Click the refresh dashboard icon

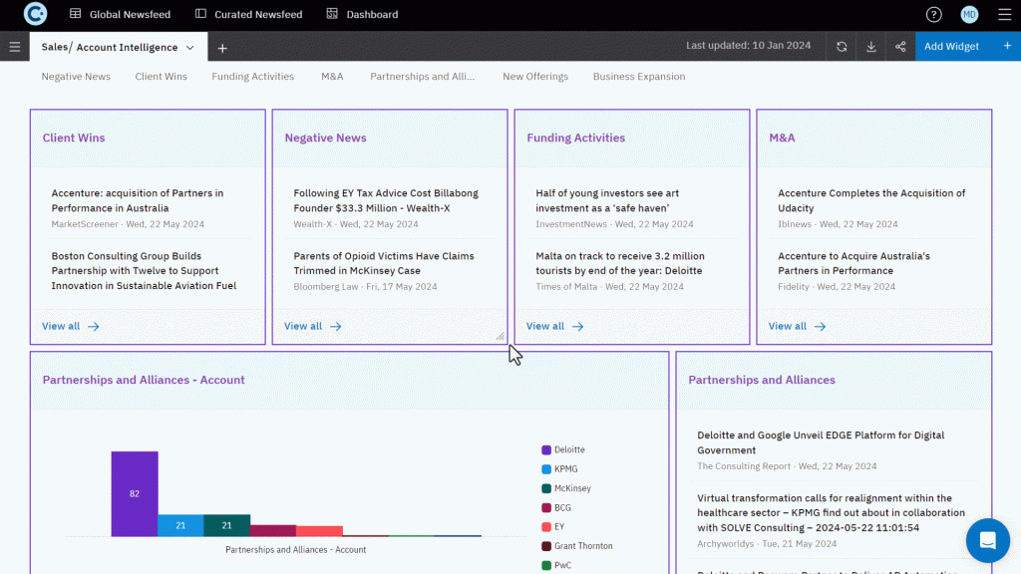coord(843,46)
